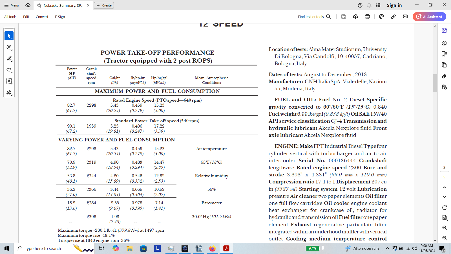The image size is (451, 254).
Task: Launch the AI Assistant
Action: [429, 17]
